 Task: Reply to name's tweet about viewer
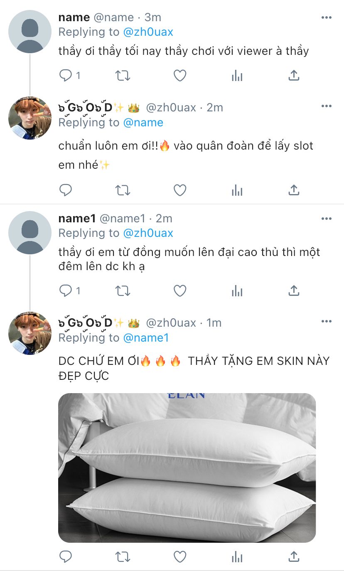coord(66,76)
